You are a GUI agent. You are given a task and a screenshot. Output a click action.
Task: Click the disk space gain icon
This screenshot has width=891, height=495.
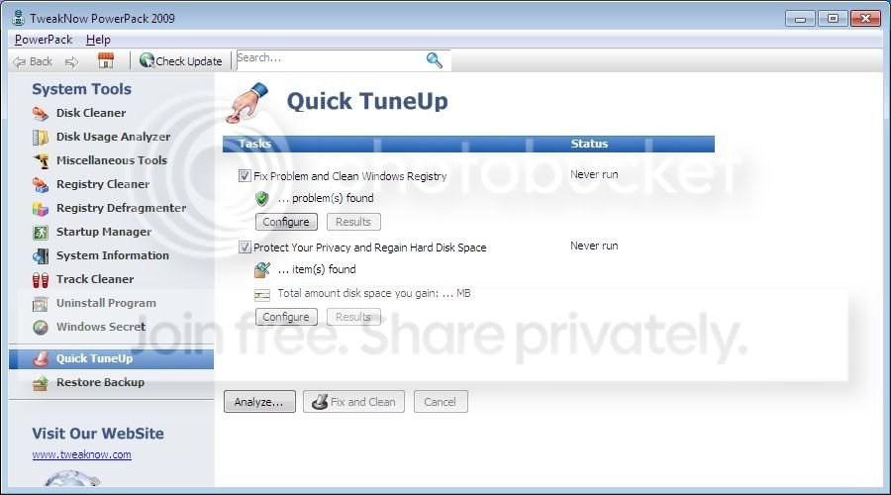[262, 294]
